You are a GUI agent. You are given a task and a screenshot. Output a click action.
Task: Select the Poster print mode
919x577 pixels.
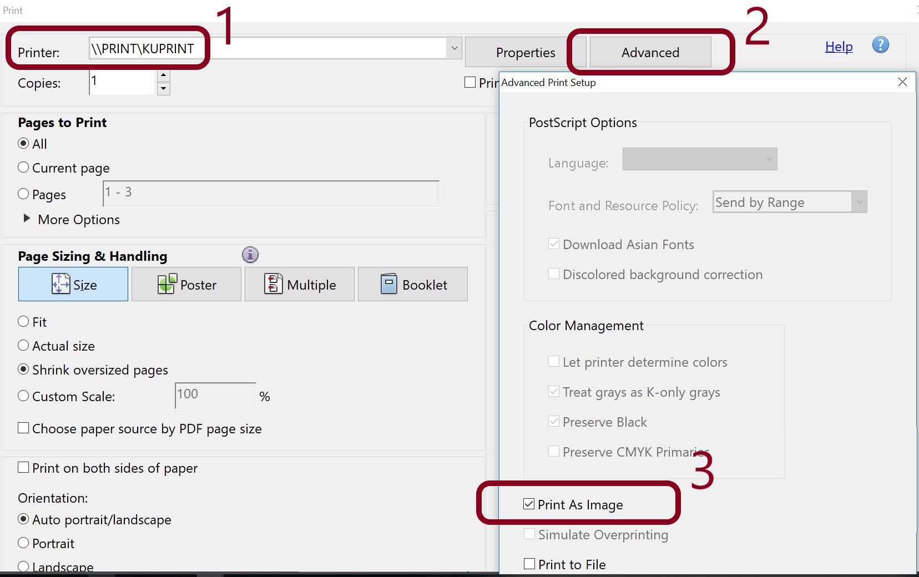(x=186, y=284)
